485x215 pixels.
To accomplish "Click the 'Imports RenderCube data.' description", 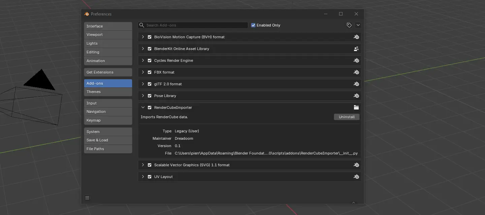I will point(164,117).
